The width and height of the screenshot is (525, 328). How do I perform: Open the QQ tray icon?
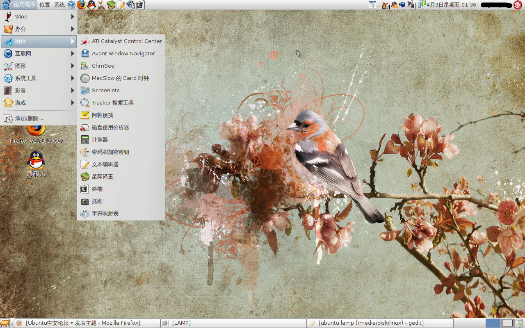click(x=394, y=5)
